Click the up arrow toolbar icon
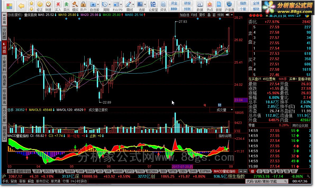Image resolution: width=315 pixels, height=188 pixels. pos(31,3)
